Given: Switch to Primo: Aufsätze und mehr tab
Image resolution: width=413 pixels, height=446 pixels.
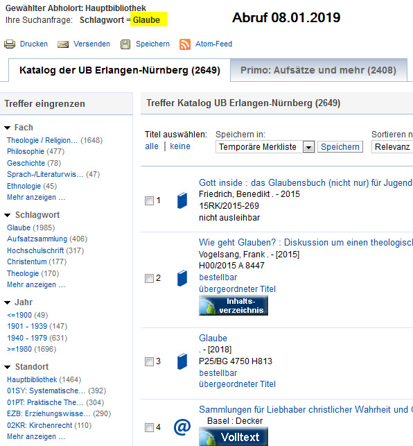Looking at the screenshot, I should (x=318, y=70).
